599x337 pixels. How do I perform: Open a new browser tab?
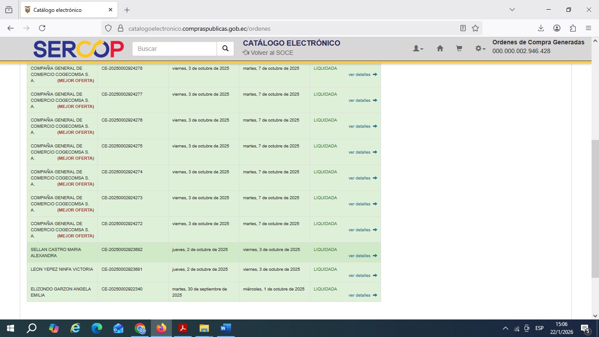pyautogui.click(x=127, y=10)
